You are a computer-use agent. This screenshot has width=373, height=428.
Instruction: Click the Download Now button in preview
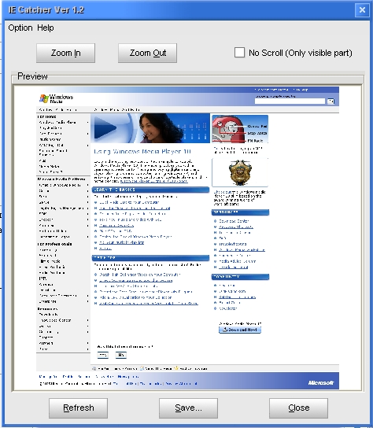(x=240, y=330)
